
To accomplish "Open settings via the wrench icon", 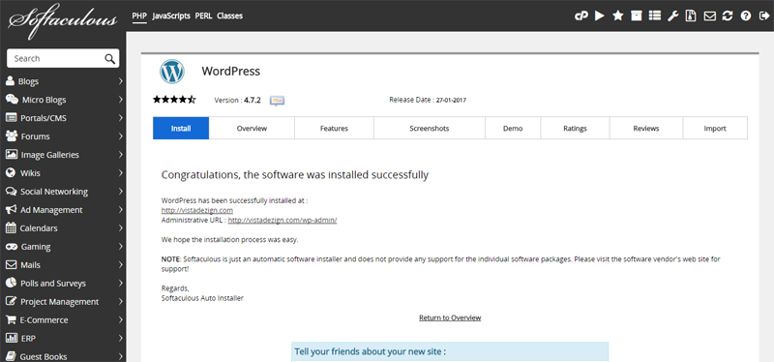I will [x=672, y=15].
